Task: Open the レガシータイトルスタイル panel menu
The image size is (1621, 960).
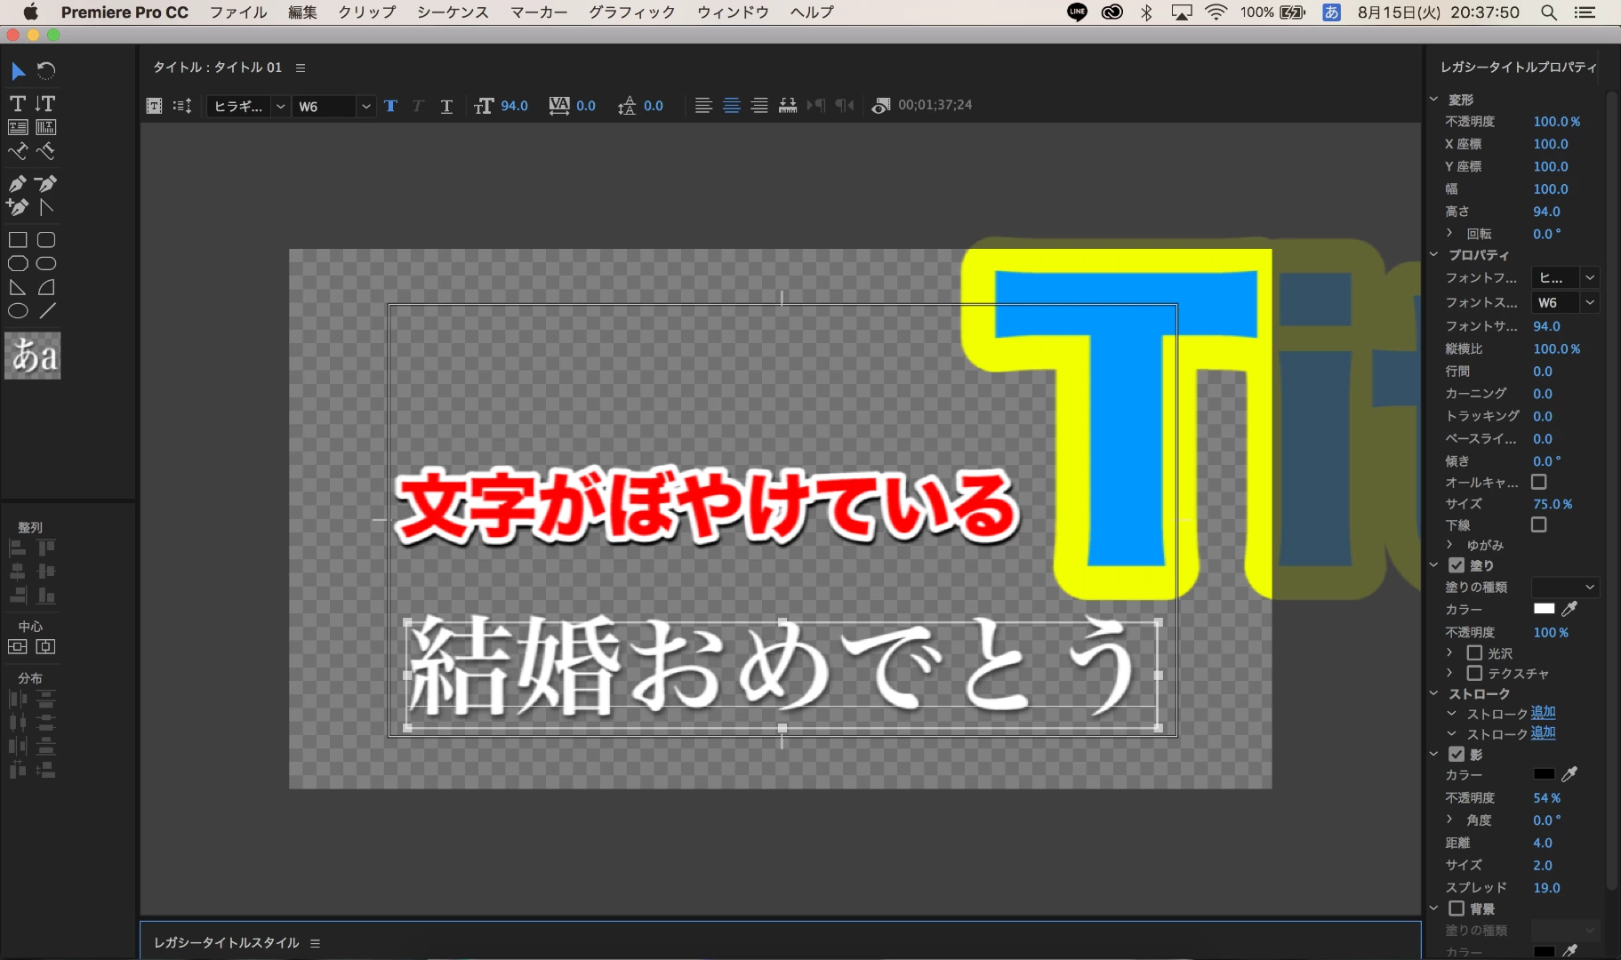Action: (x=315, y=943)
